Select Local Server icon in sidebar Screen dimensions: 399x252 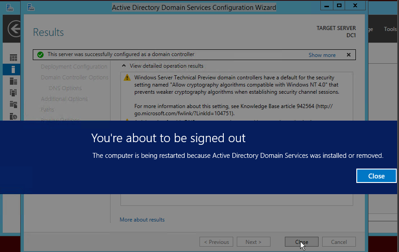pyautogui.click(x=13, y=70)
